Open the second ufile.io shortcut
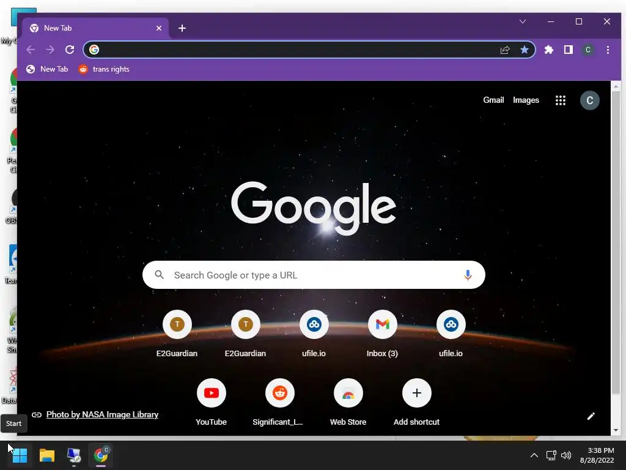The image size is (626, 470). (451, 334)
